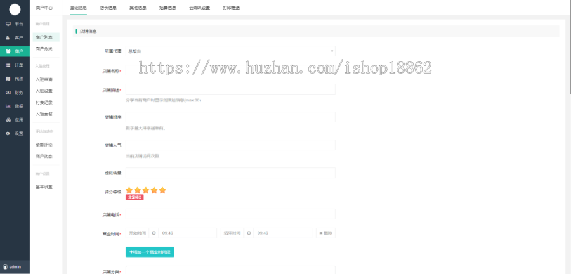Viewport: 571px width, 274px height.
Task: Open 入驻申请 in the submenu
Action: 44,79
